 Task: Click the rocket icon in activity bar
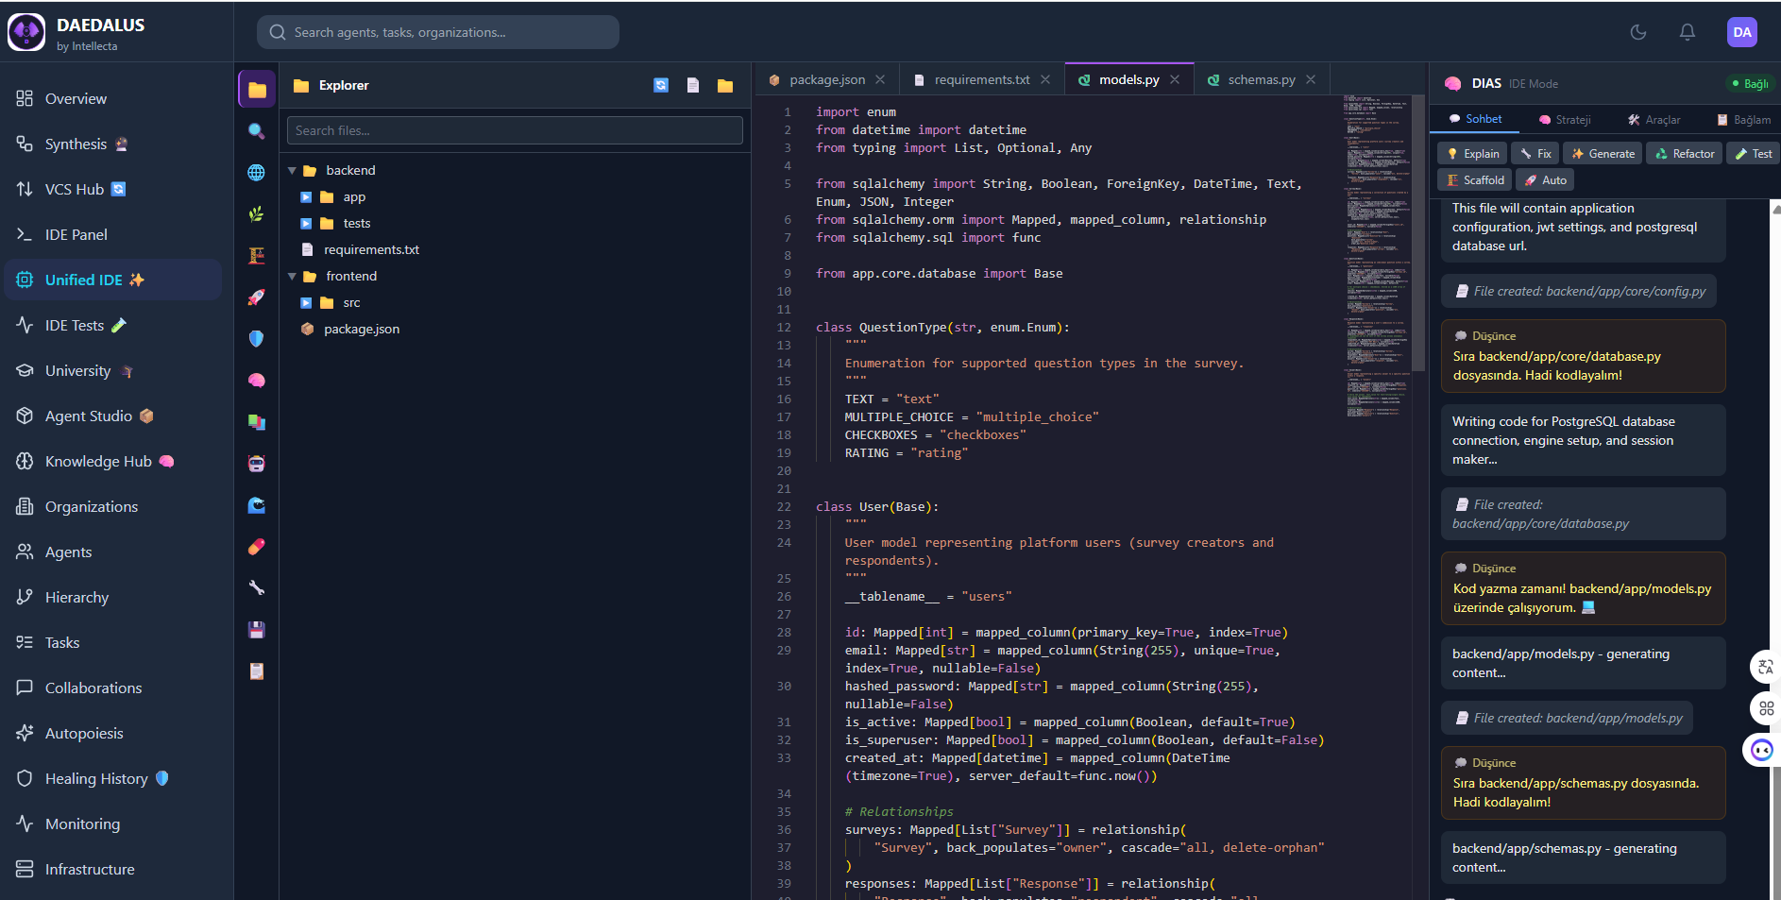click(257, 297)
